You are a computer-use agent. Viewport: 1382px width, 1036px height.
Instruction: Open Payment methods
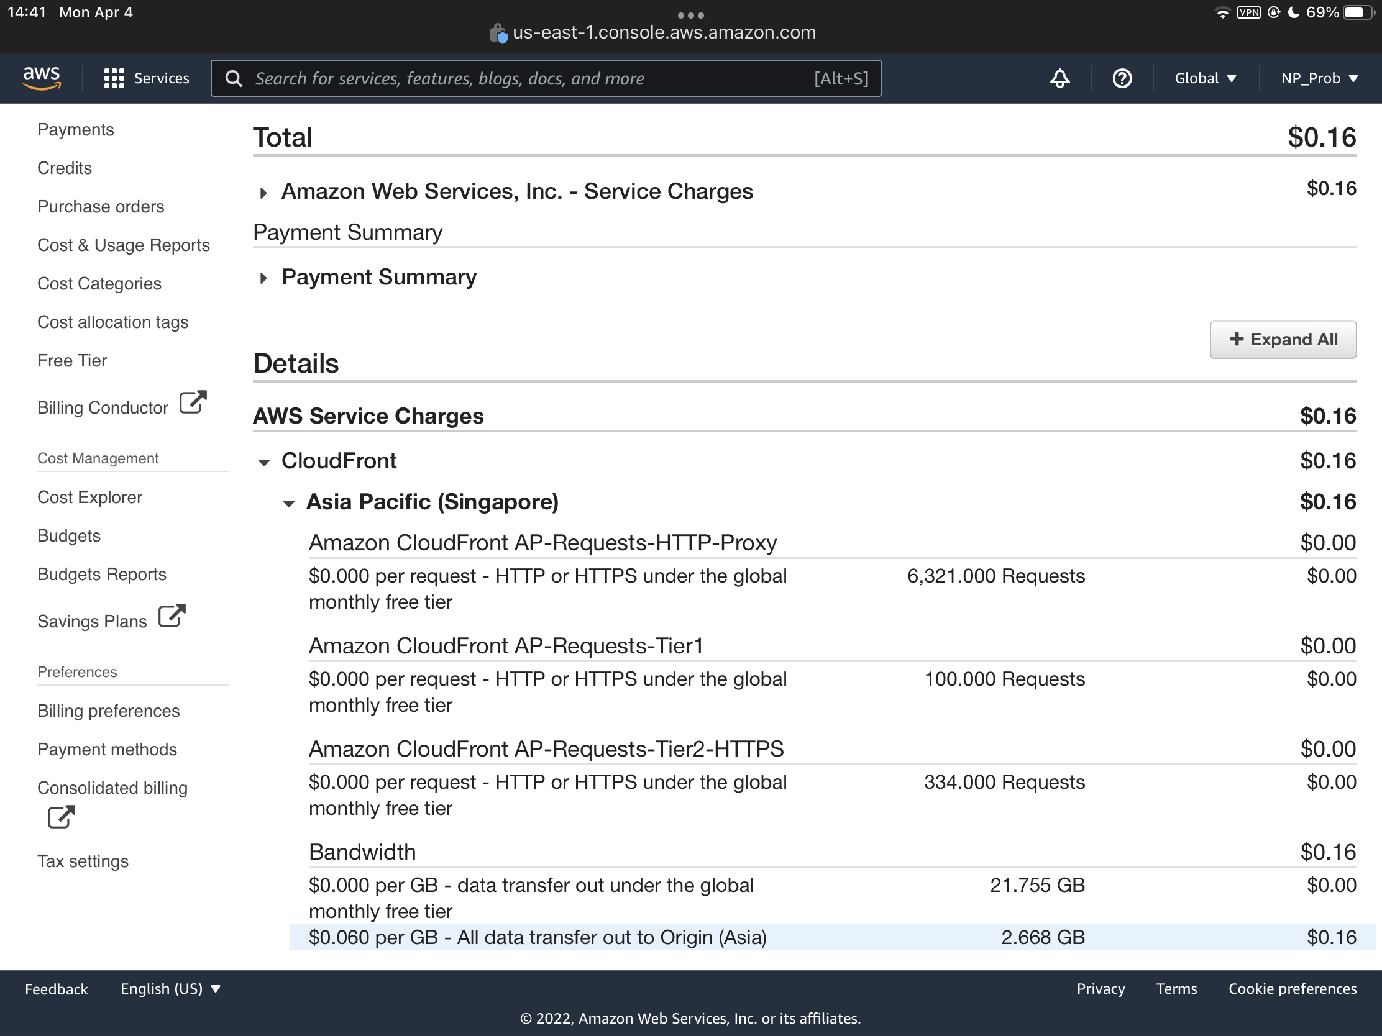point(108,750)
